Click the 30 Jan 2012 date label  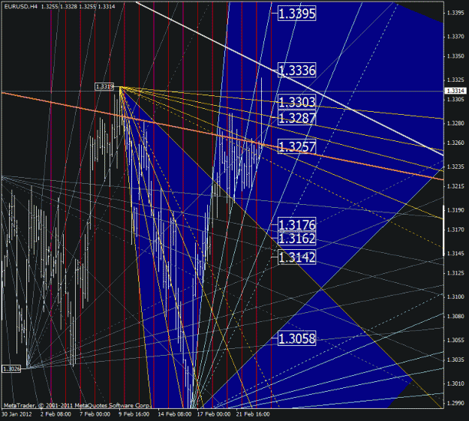click(x=17, y=414)
